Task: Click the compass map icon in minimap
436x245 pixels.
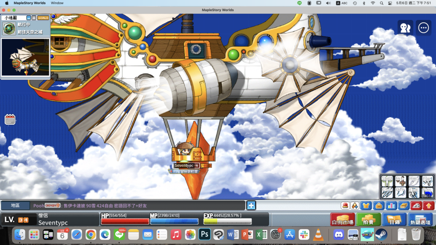Action: coord(9,28)
